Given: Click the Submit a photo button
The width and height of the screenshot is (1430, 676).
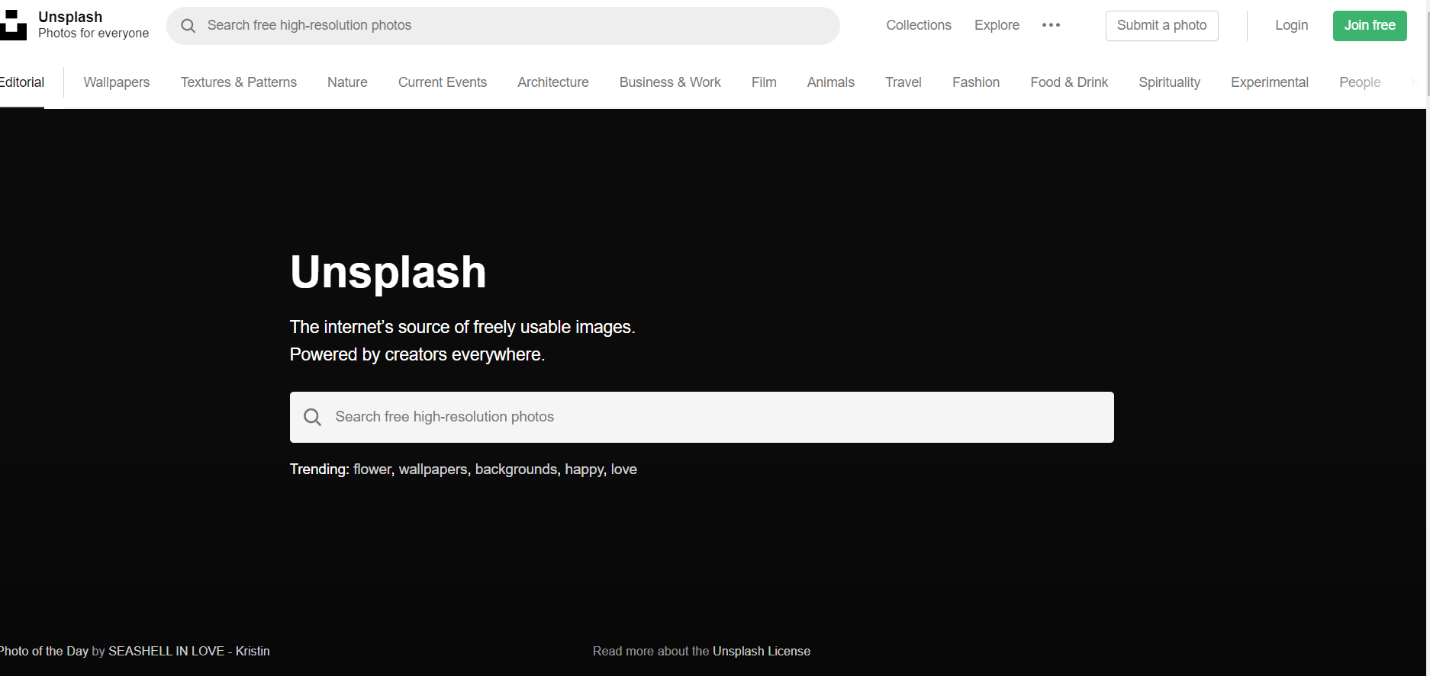Looking at the screenshot, I should pyautogui.click(x=1161, y=25).
